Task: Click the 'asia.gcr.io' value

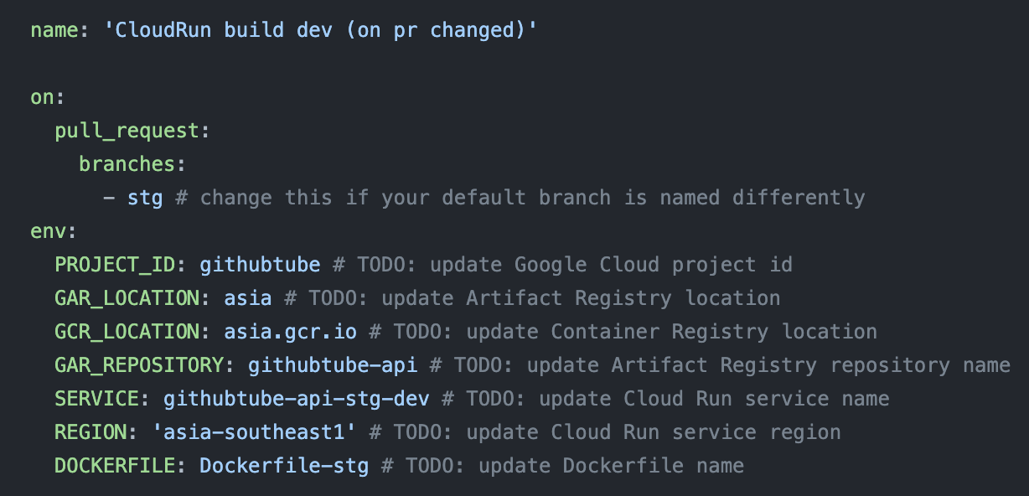Action: point(290,332)
